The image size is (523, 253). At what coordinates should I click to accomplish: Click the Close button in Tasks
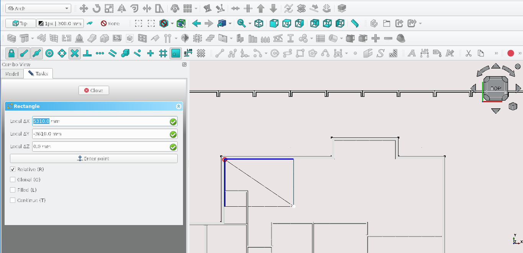tap(93, 90)
